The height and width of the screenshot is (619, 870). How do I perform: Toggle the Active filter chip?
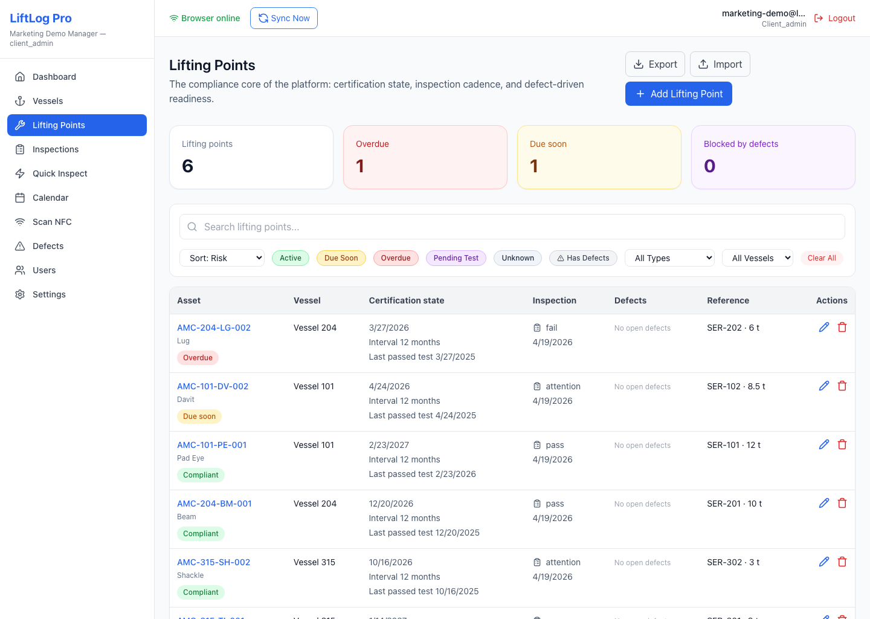[291, 258]
